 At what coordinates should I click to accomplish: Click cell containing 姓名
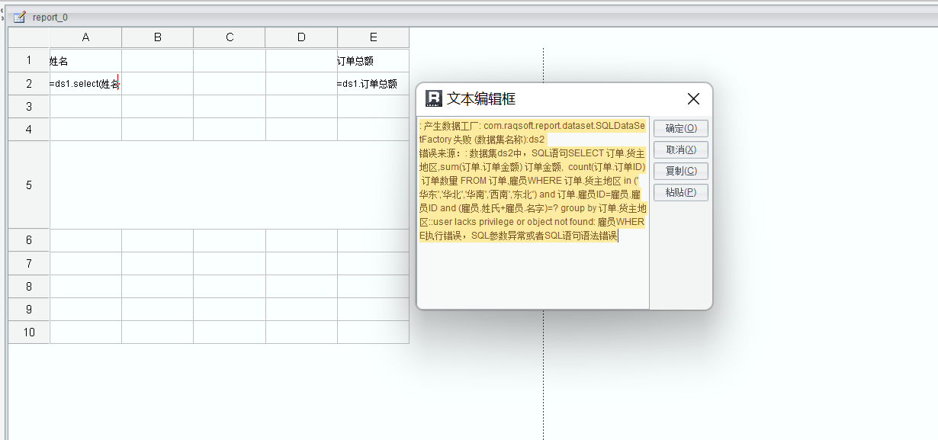tap(85, 60)
